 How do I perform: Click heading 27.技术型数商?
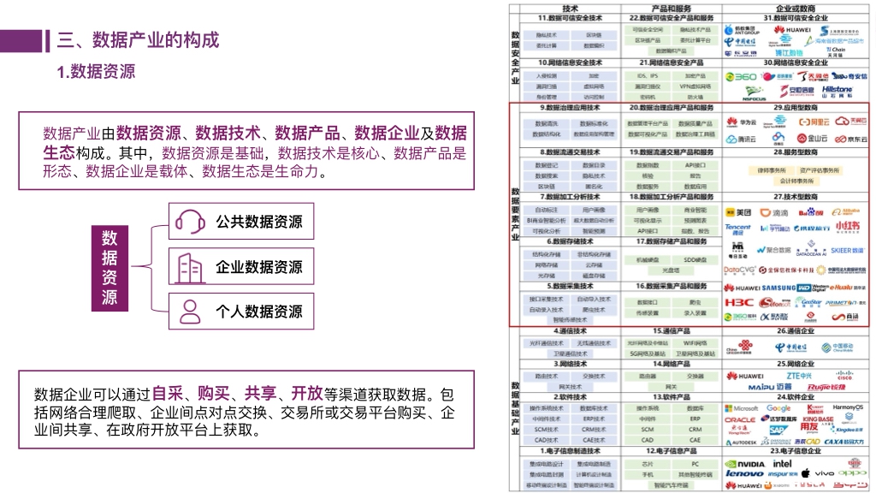point(796,197)
